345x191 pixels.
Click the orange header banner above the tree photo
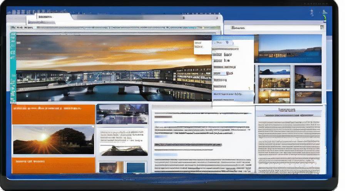53,114
